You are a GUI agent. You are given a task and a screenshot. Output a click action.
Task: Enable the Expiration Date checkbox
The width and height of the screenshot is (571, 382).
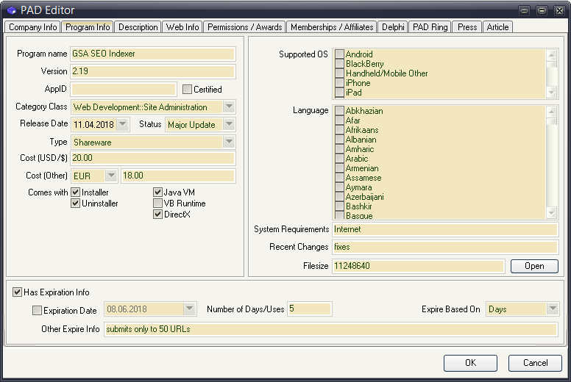click(x=37, y=311)
